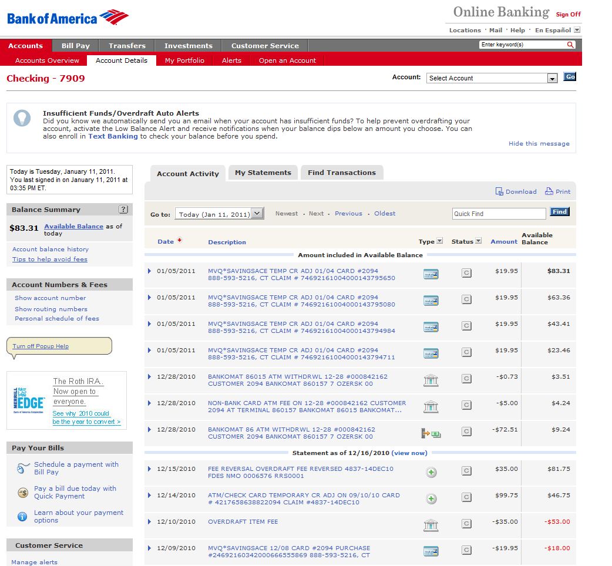612x566 pixels.
Task: Click the card type icon for the $83.31 row
Action: (431, 274)
